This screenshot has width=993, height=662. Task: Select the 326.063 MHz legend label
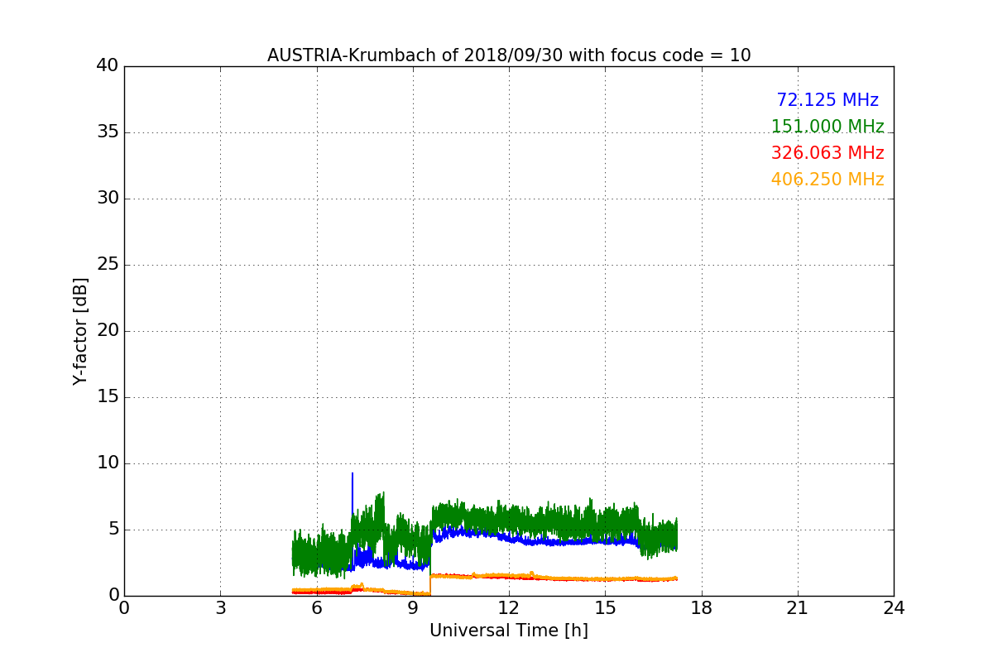point(827,153)
